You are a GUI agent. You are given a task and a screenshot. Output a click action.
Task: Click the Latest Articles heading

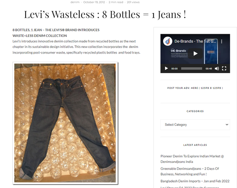tap(195, 145)
